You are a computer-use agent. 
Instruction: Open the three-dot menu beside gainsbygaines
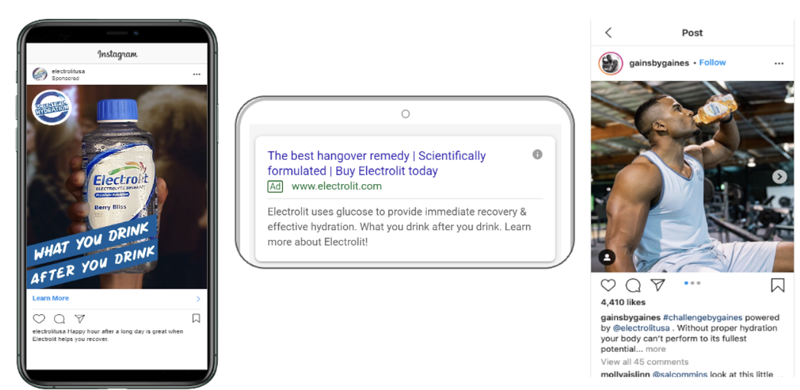[x=779, y=63]
